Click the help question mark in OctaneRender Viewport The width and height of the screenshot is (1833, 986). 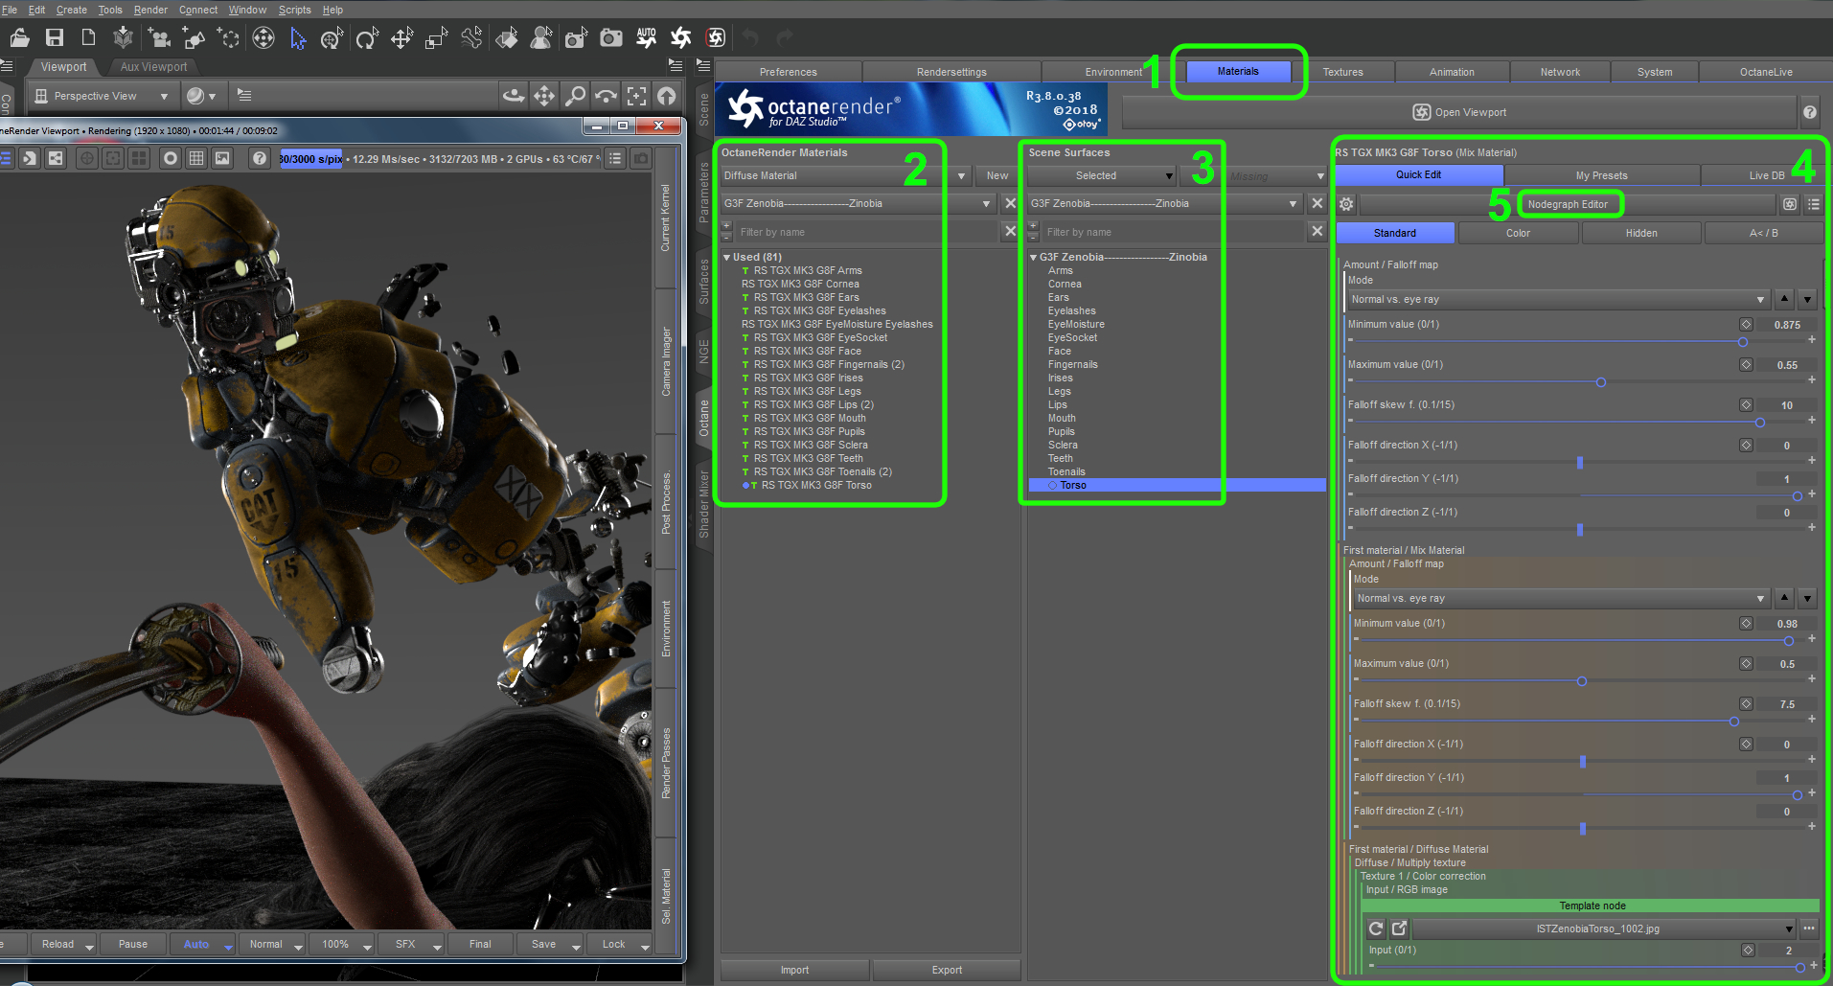(x=259, y=158)
